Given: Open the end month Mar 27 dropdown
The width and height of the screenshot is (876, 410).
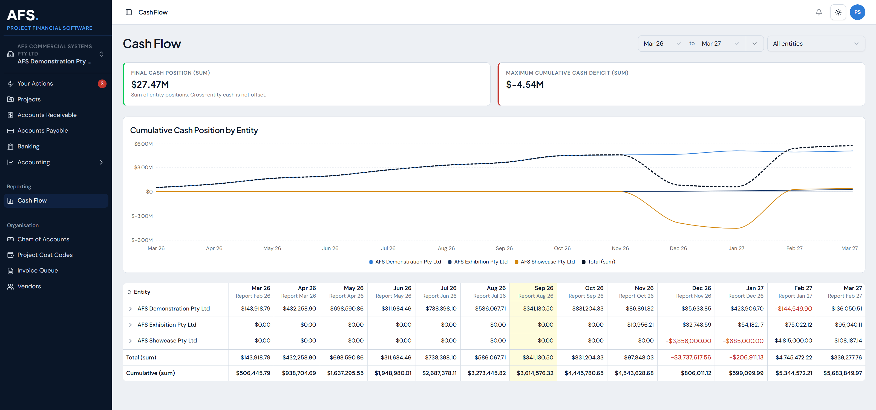Looking at the screenshot, I should (720, 43).
